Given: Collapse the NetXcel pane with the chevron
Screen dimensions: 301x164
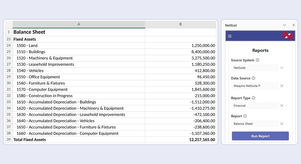Looking at the screenshot, I should point(285,25).
